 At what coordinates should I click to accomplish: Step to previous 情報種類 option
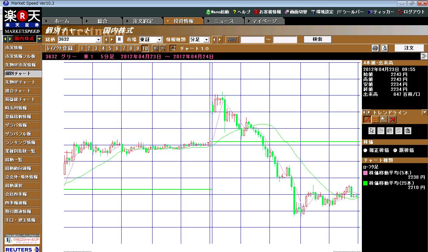pyautogui.click(x=214, y=39)
